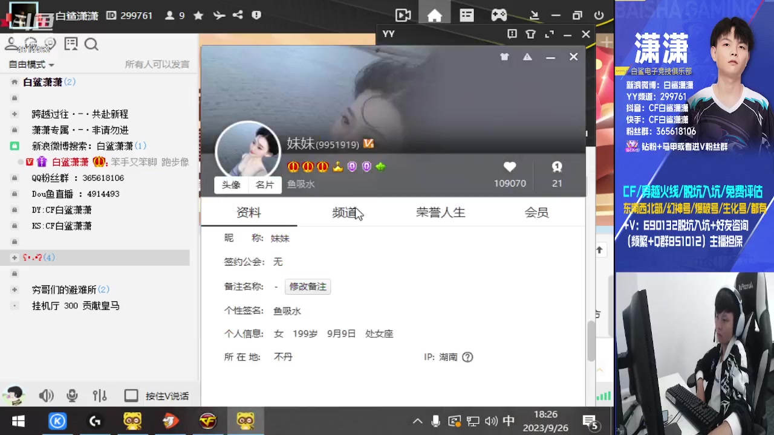The image size is (774, 435).
Task: Click the 名片 button under avatar
Action: click(x=265, y=185)
